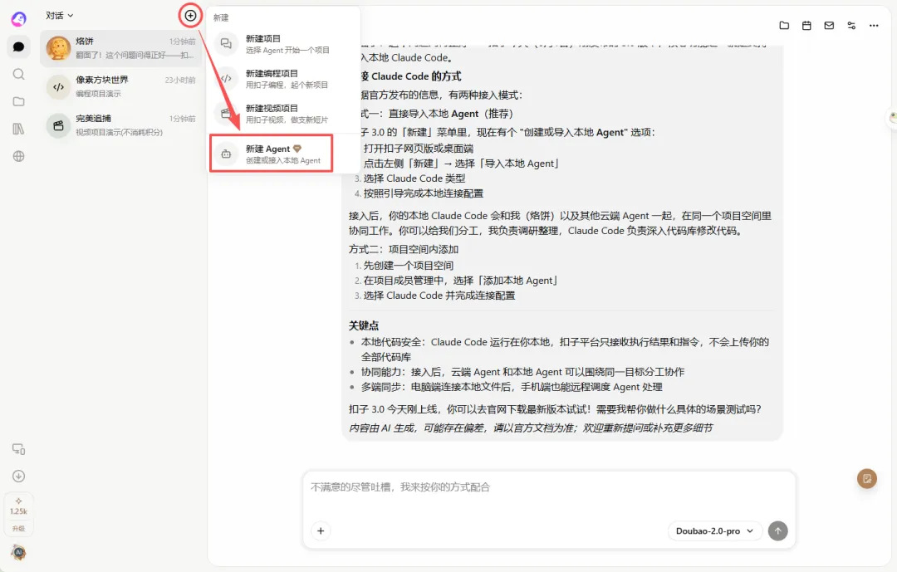Open search from the left sidebar
Viewport: 897px width, 572px height.
pyautogui.click(x=18, y=75)
